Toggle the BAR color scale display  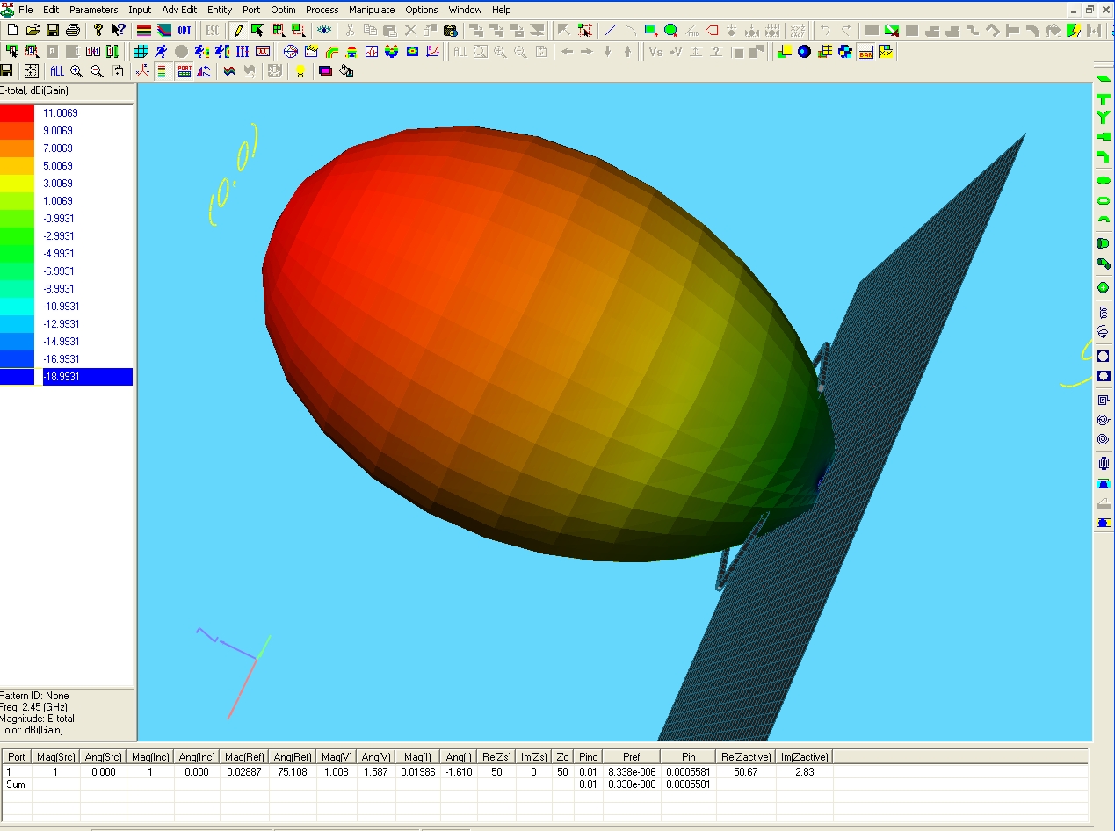click(x=865, y=52)
